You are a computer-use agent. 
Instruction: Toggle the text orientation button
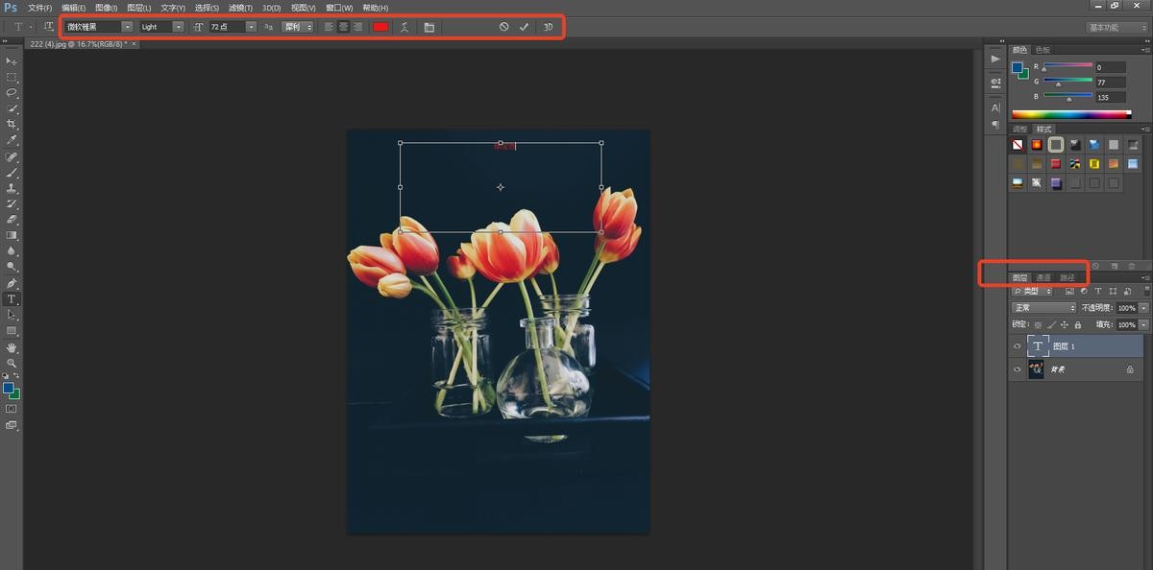point(48,27)
